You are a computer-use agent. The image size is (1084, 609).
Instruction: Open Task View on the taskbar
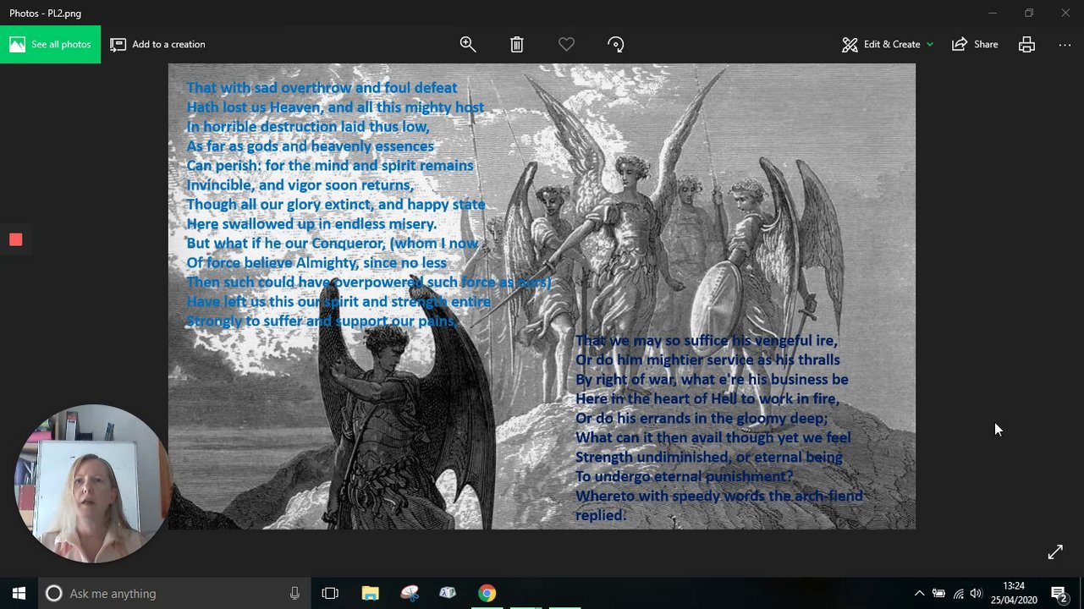click(330, 593)
